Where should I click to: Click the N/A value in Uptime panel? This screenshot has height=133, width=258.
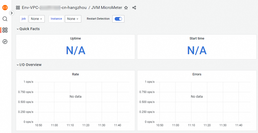75,51
